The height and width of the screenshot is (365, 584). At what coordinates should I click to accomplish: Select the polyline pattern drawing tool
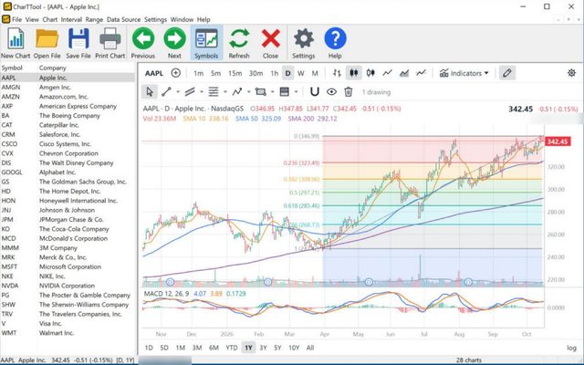[x=237, y=91]
